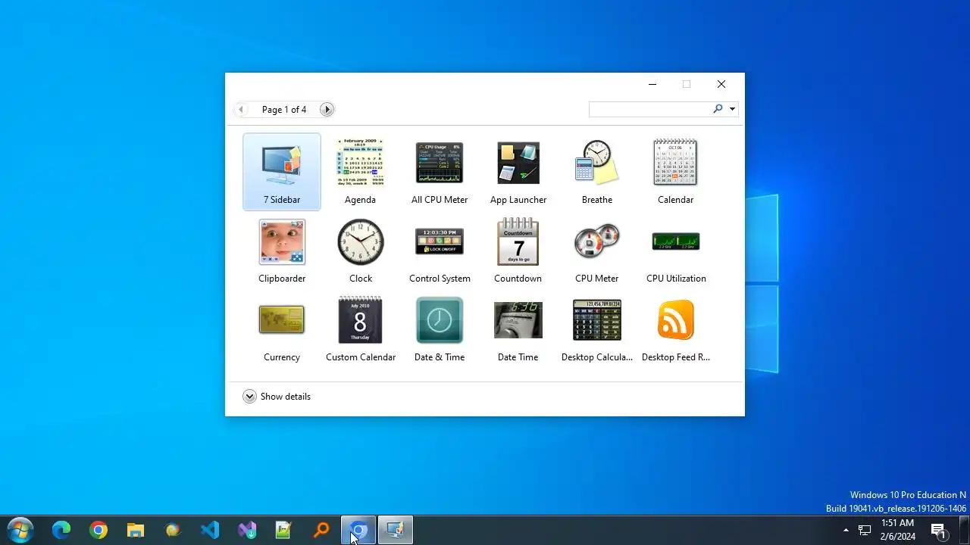
Task: Select the CPU Meter gauge gadget
Action: 597,251
